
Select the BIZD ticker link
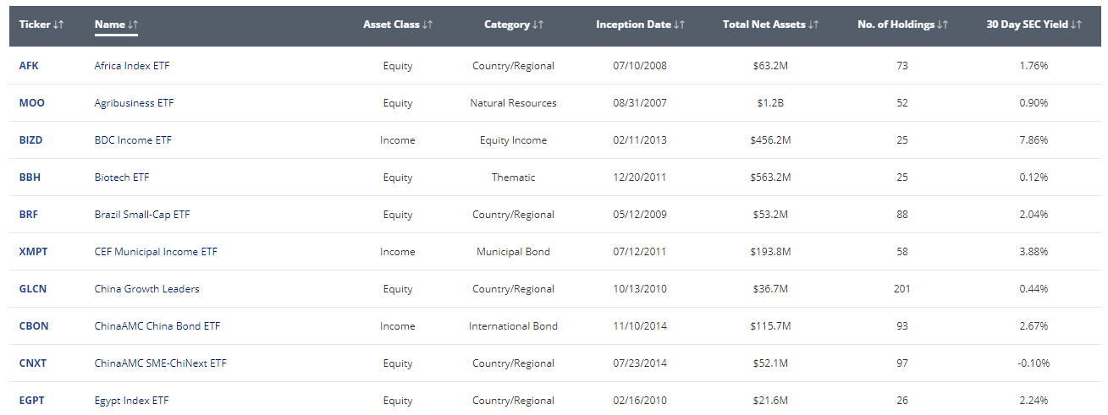[30, 140]
